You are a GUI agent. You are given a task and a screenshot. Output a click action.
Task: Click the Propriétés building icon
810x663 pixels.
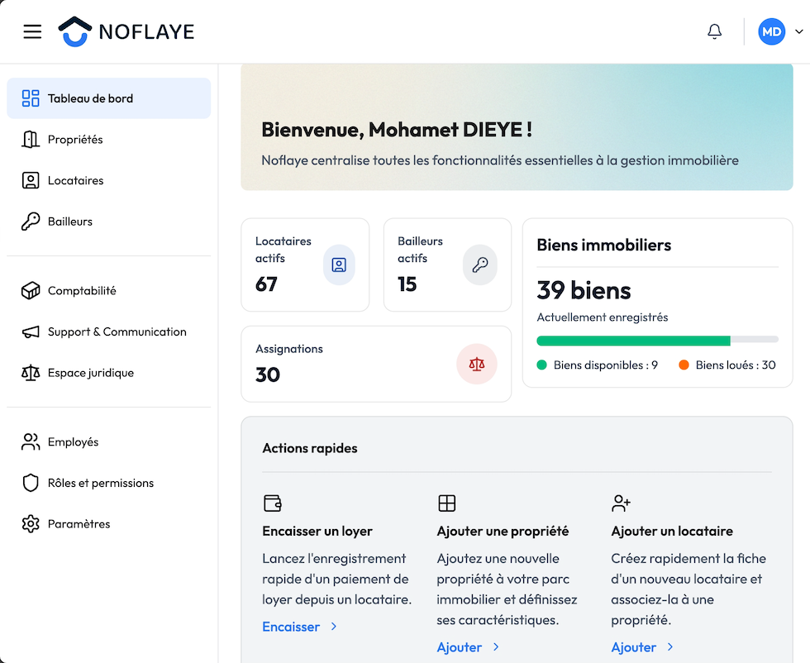31,140
